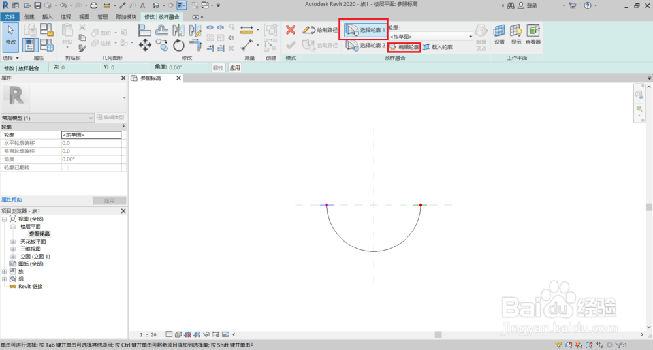Select 参照标高 view in project browser

click(x=39, y=234)
